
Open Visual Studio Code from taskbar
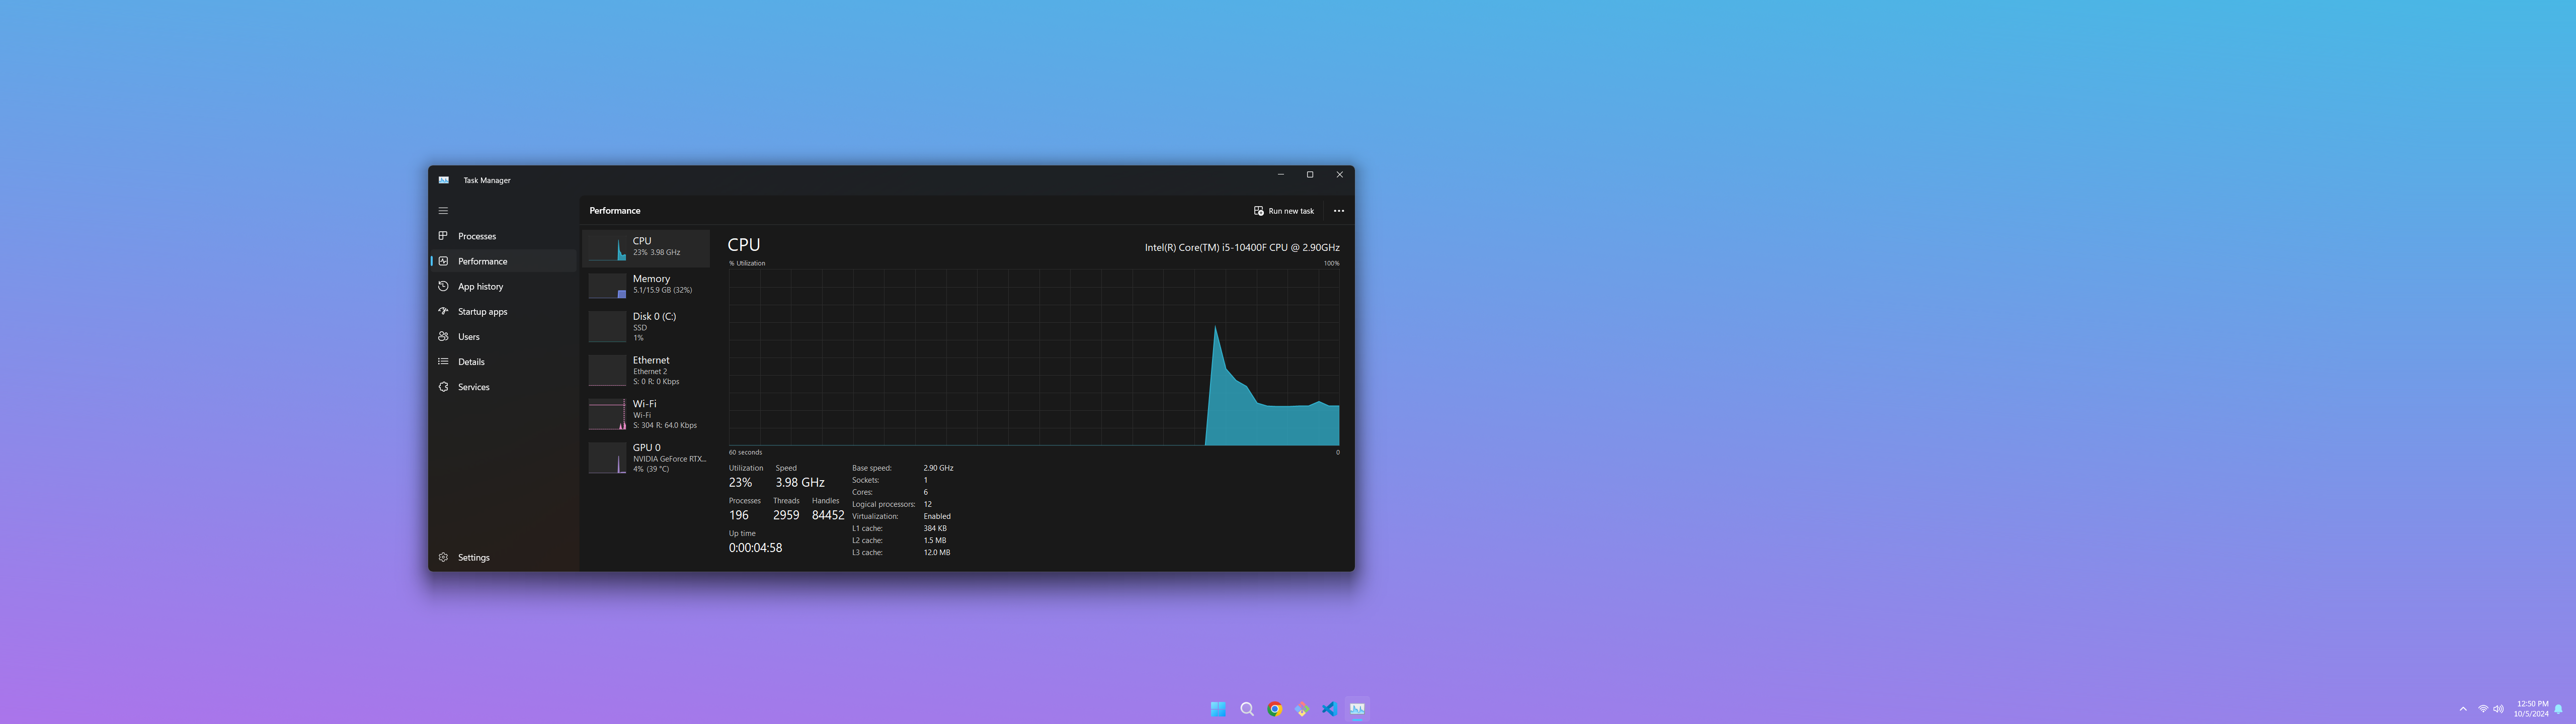[1329, 709]
